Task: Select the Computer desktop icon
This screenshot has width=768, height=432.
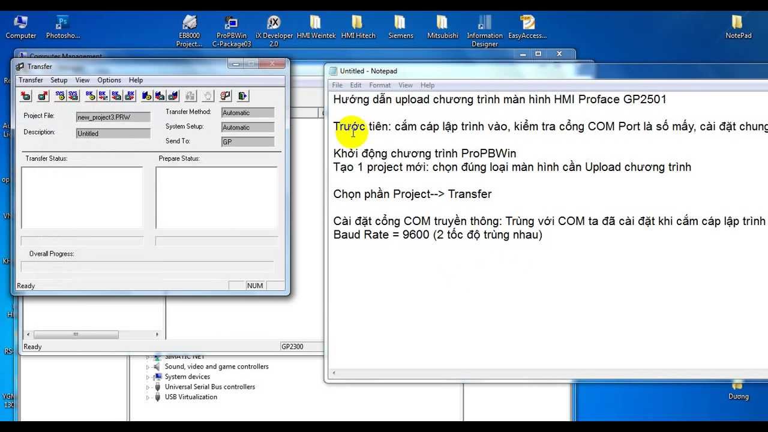Action: (x=21, y=28)
